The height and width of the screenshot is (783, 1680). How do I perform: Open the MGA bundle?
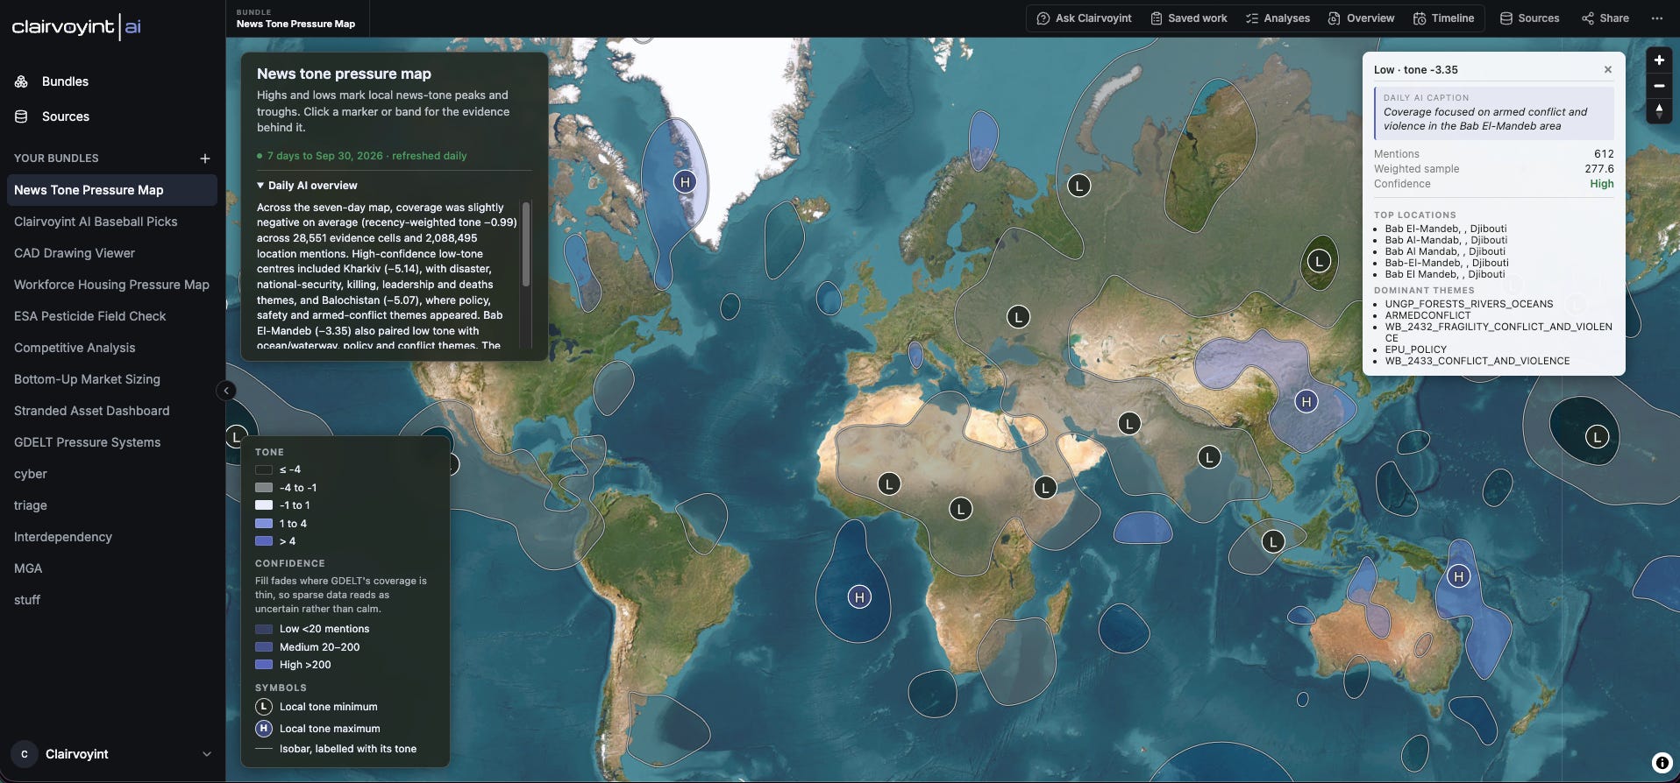[x=112, y=568]
